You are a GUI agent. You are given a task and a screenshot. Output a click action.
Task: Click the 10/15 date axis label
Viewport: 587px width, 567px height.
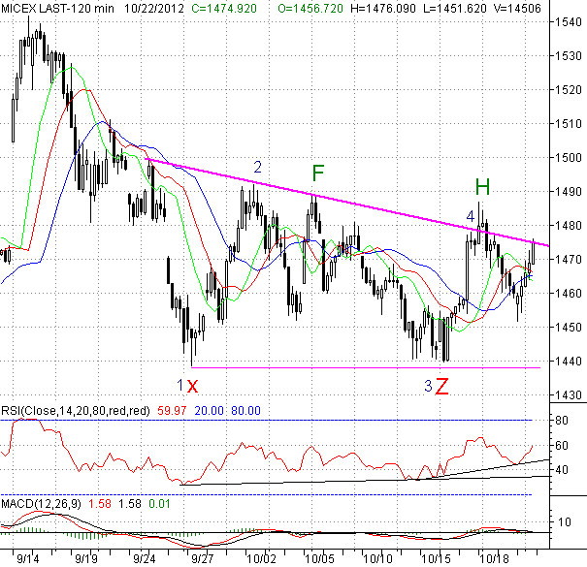click(437, 559)
